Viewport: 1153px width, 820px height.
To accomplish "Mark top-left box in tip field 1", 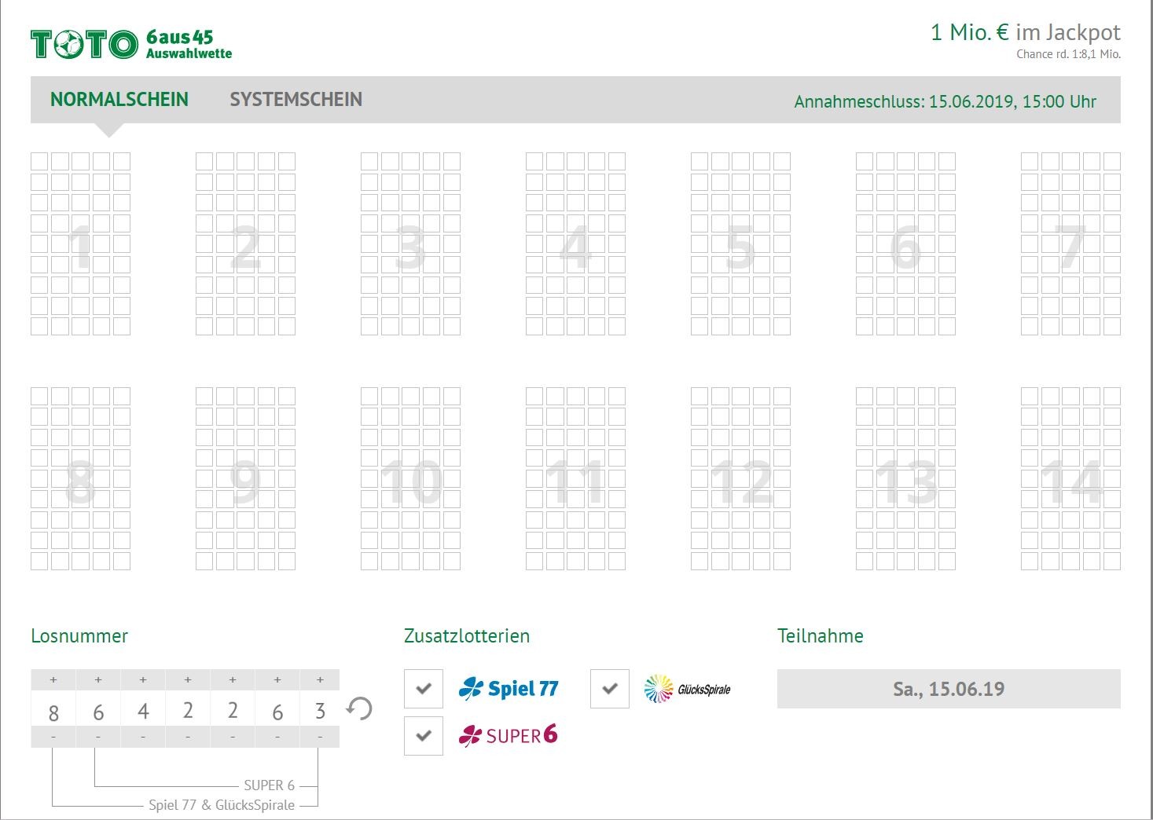I will 39,162.
